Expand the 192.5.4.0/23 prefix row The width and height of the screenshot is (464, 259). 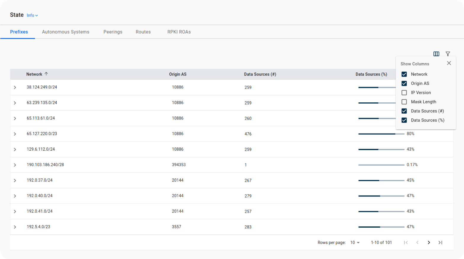click(15, 227)
